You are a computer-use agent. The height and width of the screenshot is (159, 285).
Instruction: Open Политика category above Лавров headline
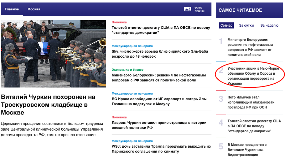(119, 117)
